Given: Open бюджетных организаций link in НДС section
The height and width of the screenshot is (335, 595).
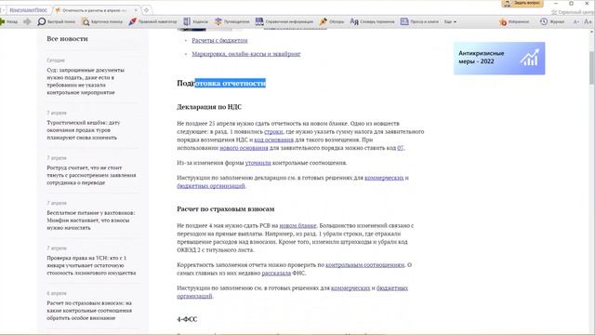Looking at the screenshot, I should pyautogui.click(x=211, y=186).
